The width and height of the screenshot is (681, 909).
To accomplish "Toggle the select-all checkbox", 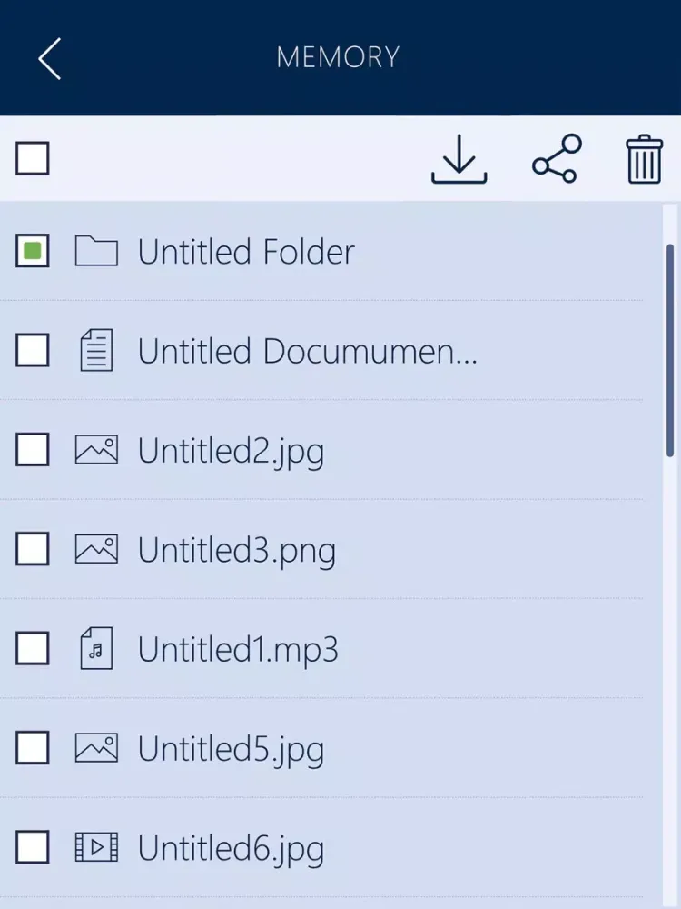I will click(33, 158).
